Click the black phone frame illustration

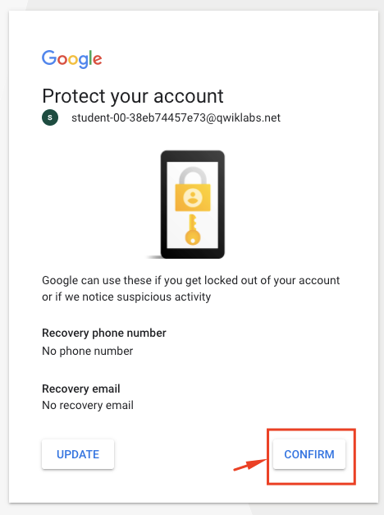[x=193, y=205]
